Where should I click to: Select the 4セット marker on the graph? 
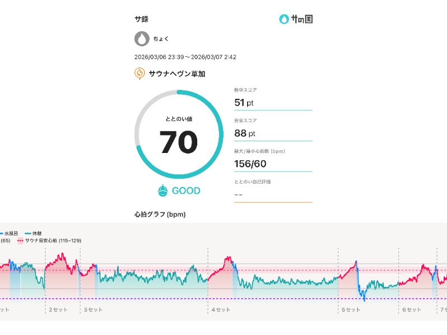(221, 309)
